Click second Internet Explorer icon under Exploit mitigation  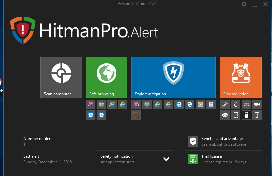[x=168, y=104]
